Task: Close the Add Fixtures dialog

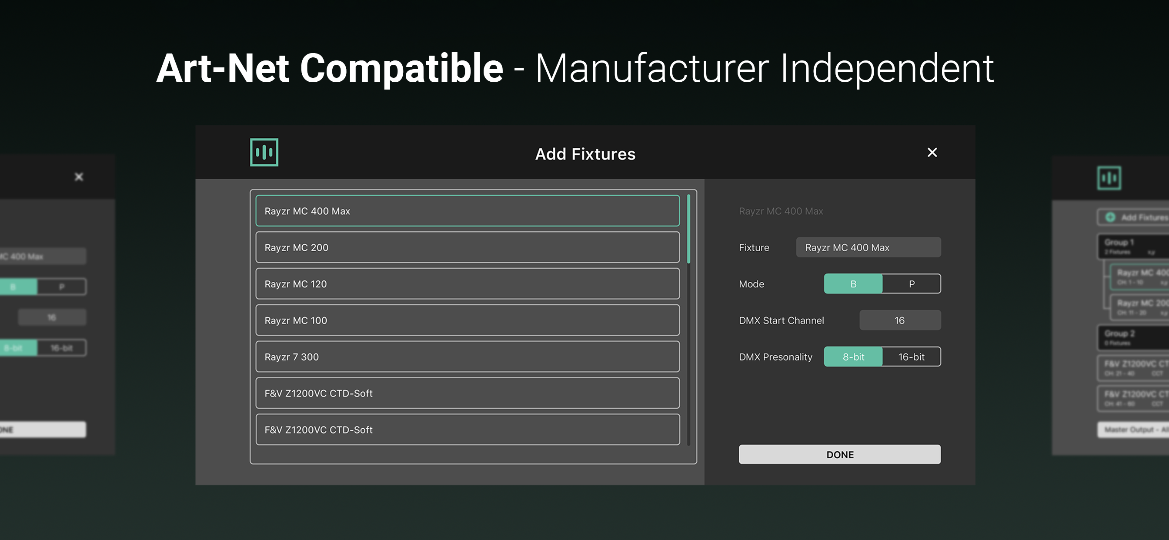Action: [x=932, y=153]
